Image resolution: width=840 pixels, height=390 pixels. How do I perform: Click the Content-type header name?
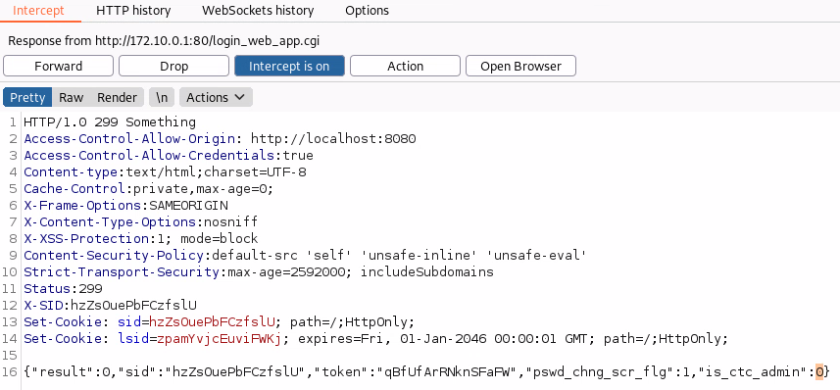73,171
